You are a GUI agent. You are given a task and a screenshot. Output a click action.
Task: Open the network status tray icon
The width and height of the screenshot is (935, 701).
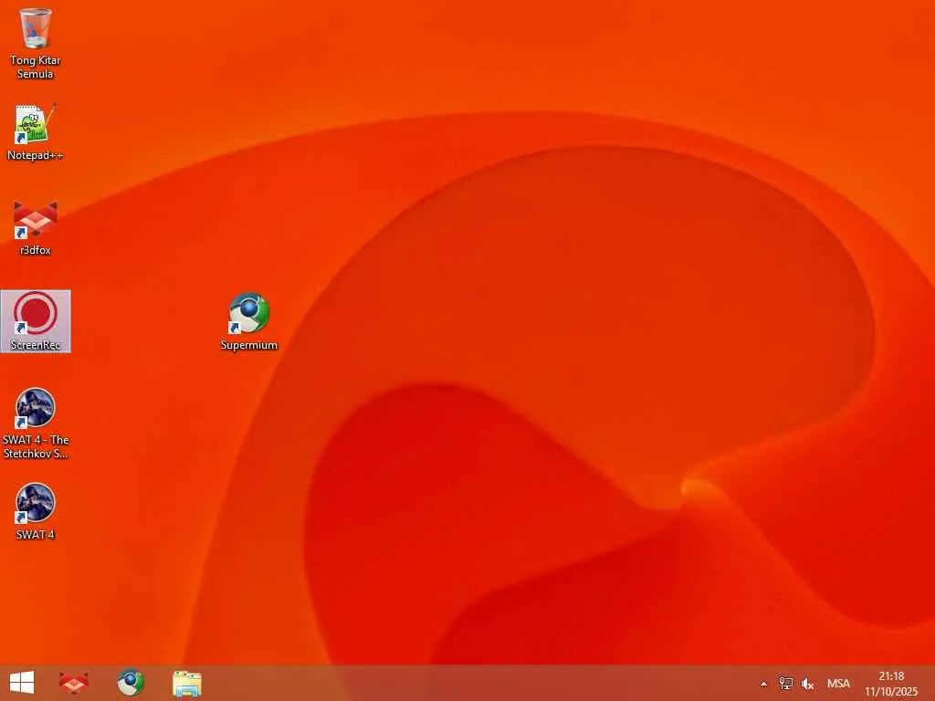pos(785,684)
